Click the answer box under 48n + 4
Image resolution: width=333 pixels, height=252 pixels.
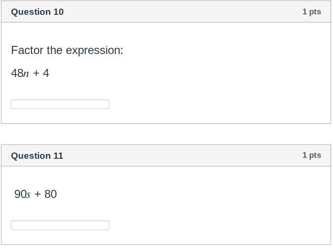60,104
